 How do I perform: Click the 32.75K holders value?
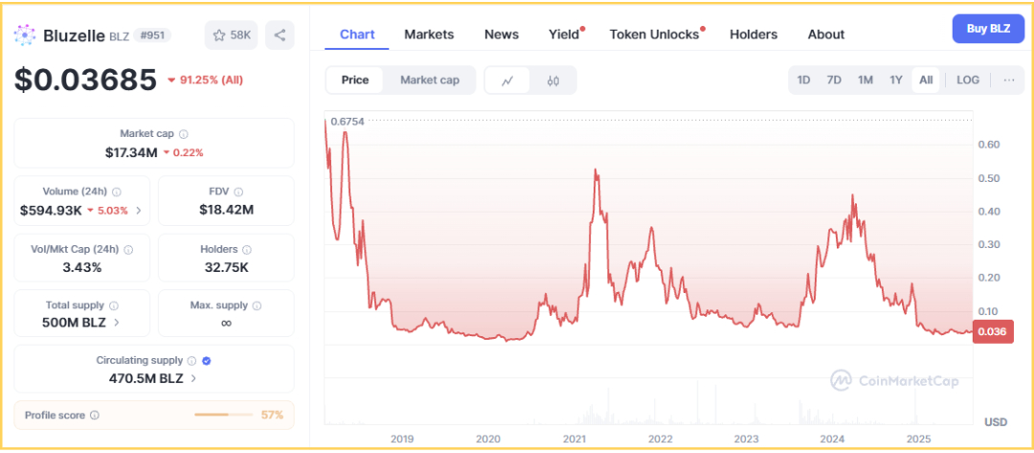(226, 268)
